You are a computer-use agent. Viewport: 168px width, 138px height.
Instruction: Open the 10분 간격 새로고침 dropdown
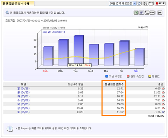[122, 4]
